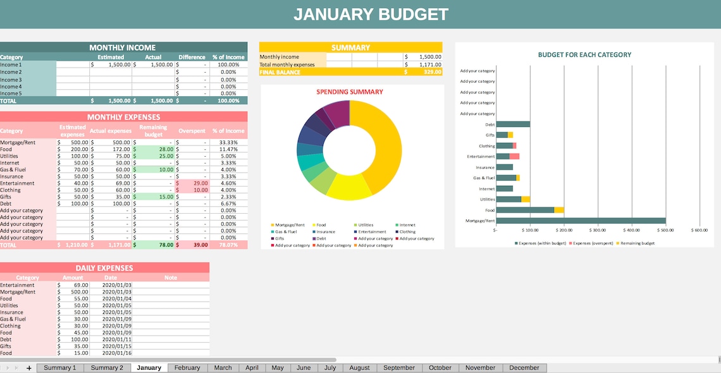
Task: Switch to the April sheet
Action: pyautogui.click(x=252, y=368)
